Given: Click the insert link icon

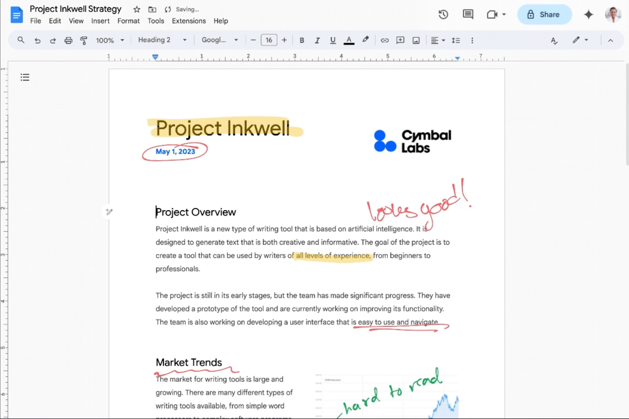Looking at the screenshot, I should [x=384, y=40].
